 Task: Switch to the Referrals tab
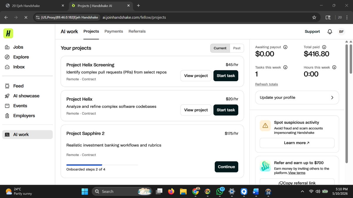[x=137, y=31]
